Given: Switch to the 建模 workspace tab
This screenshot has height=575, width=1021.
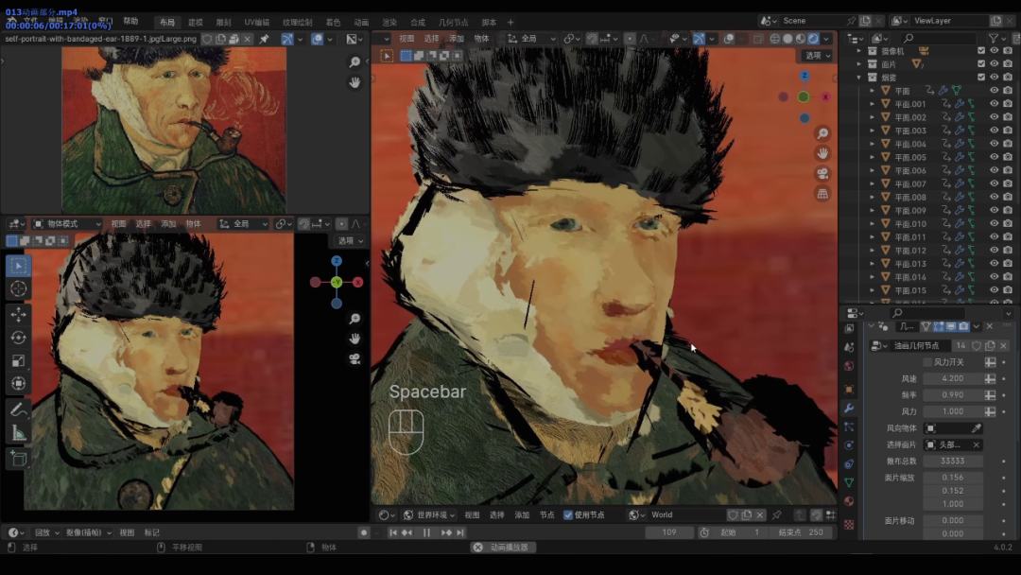Looking at the screenshot, I should click(x=196, y=22).
